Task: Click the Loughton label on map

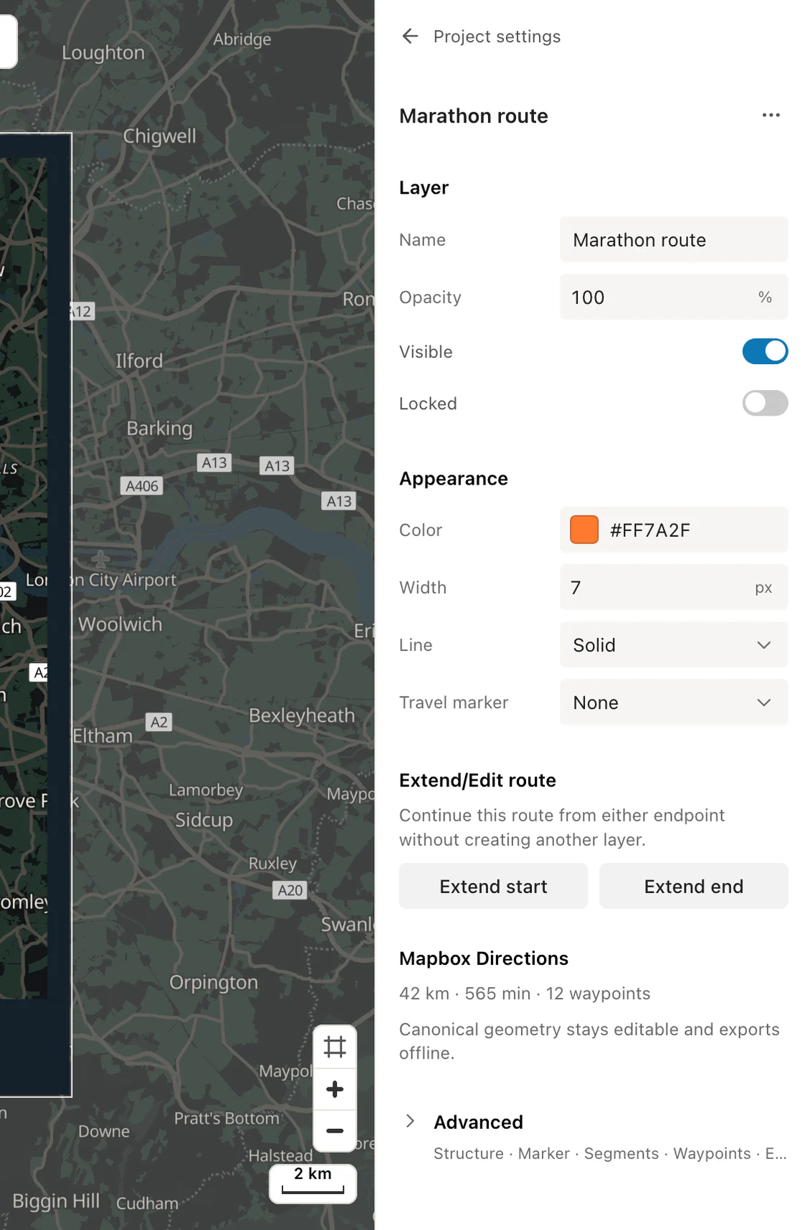Action: (103, 53)
